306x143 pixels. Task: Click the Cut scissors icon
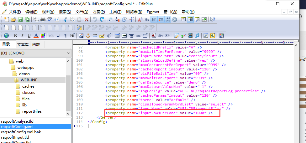[65, 19]
